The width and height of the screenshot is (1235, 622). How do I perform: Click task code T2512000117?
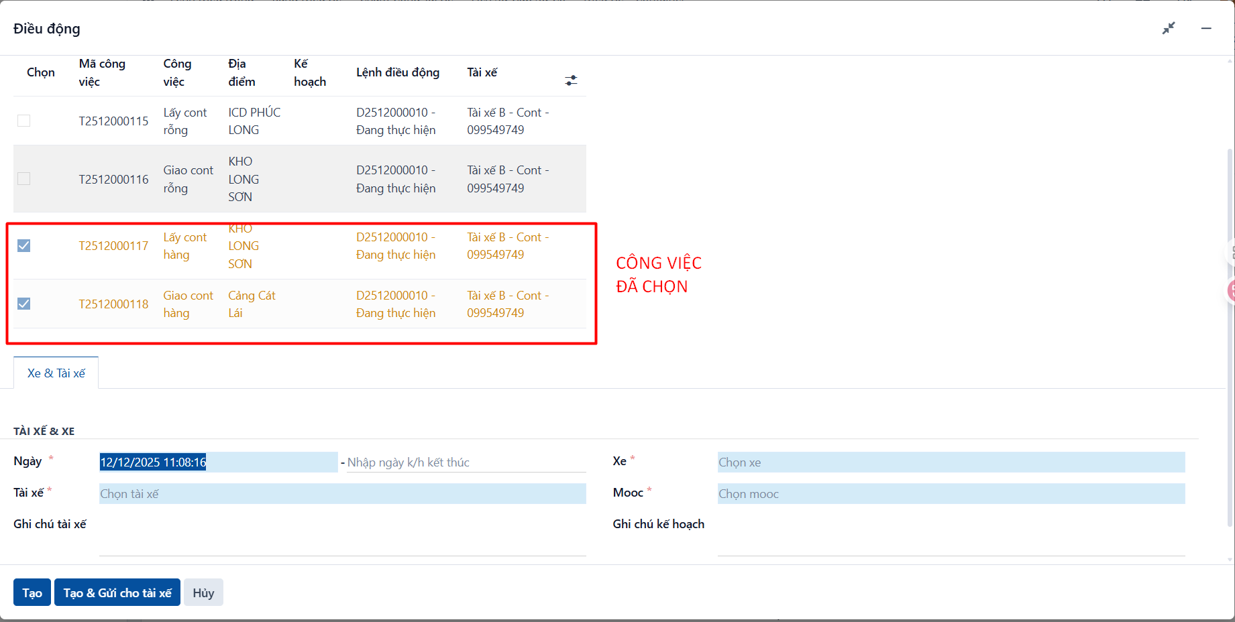tap(113, 246)
